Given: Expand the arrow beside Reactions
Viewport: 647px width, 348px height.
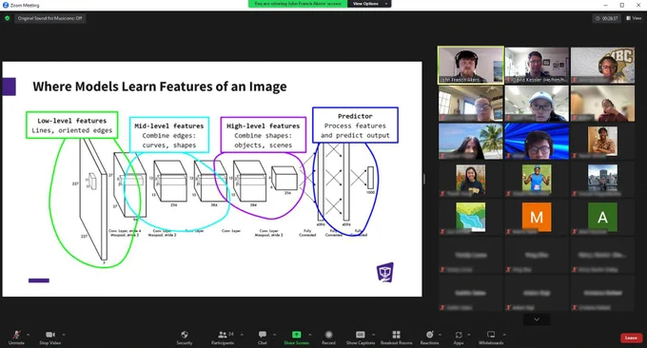Looking at the screenshot, I should coord(440,335).
